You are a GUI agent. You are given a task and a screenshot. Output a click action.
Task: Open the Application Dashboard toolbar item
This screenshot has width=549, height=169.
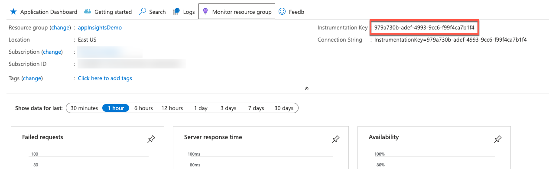(43, 12)
